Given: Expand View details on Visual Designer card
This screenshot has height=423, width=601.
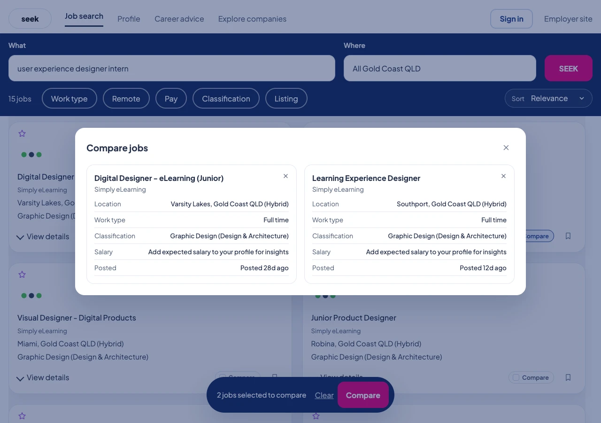Looking at the screenshot, I should tap(43, 378).
